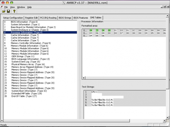Open the Help menu
The width and height of the screenshot is (170, 127).
29,7
